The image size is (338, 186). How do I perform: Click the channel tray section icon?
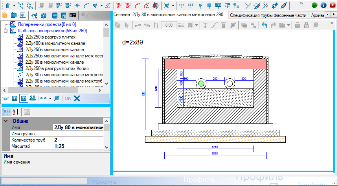pos(6,98)
